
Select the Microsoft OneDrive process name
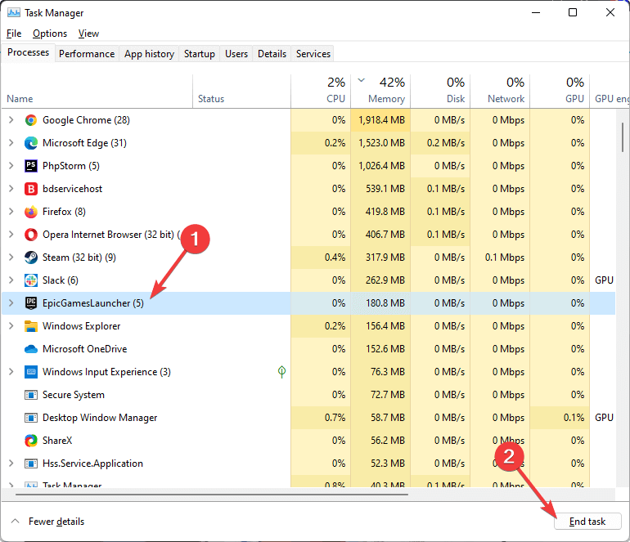tap(85, 349)
